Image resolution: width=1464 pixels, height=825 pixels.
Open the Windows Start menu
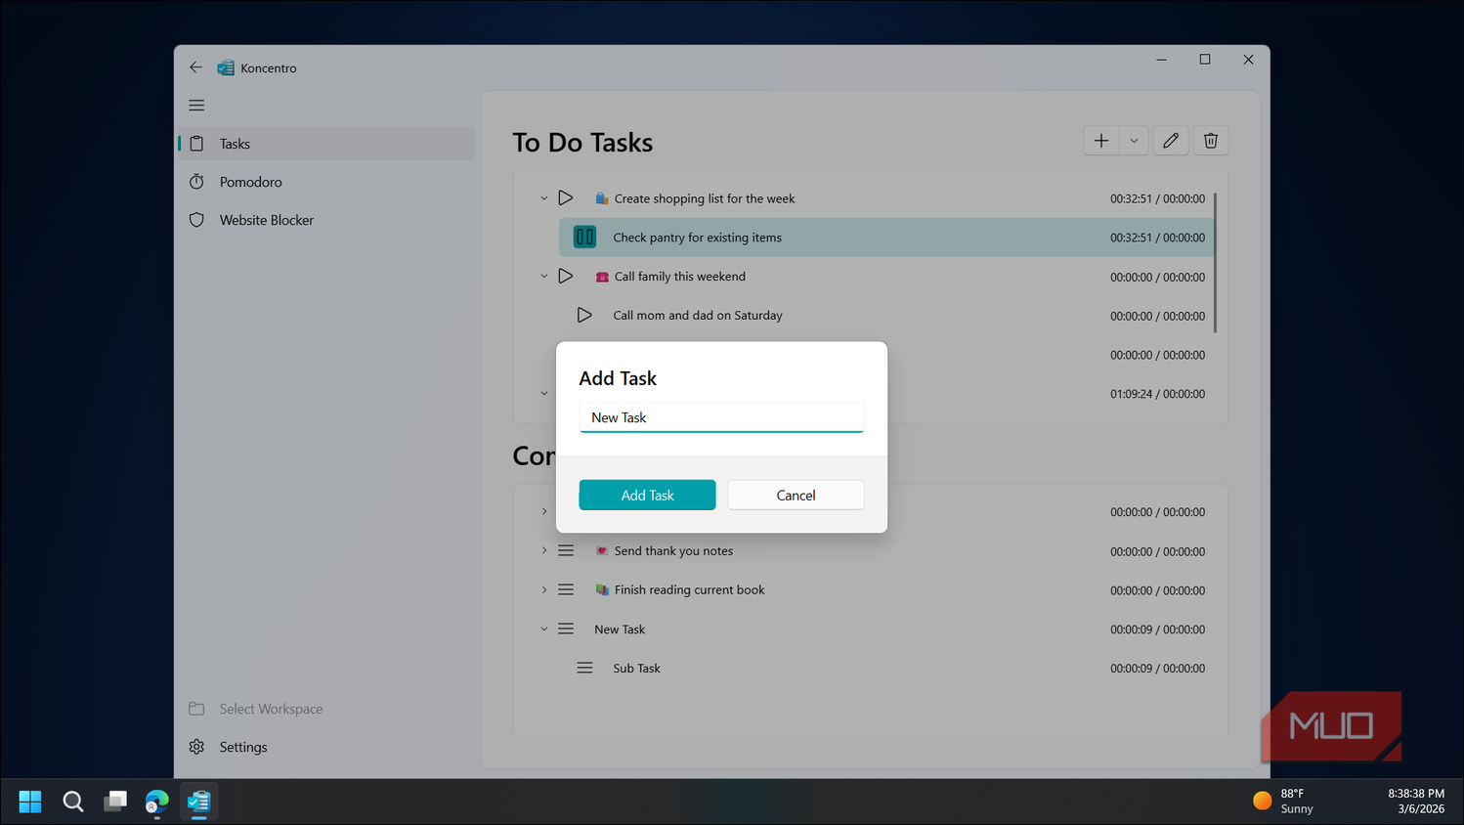[x=30, y=802]
